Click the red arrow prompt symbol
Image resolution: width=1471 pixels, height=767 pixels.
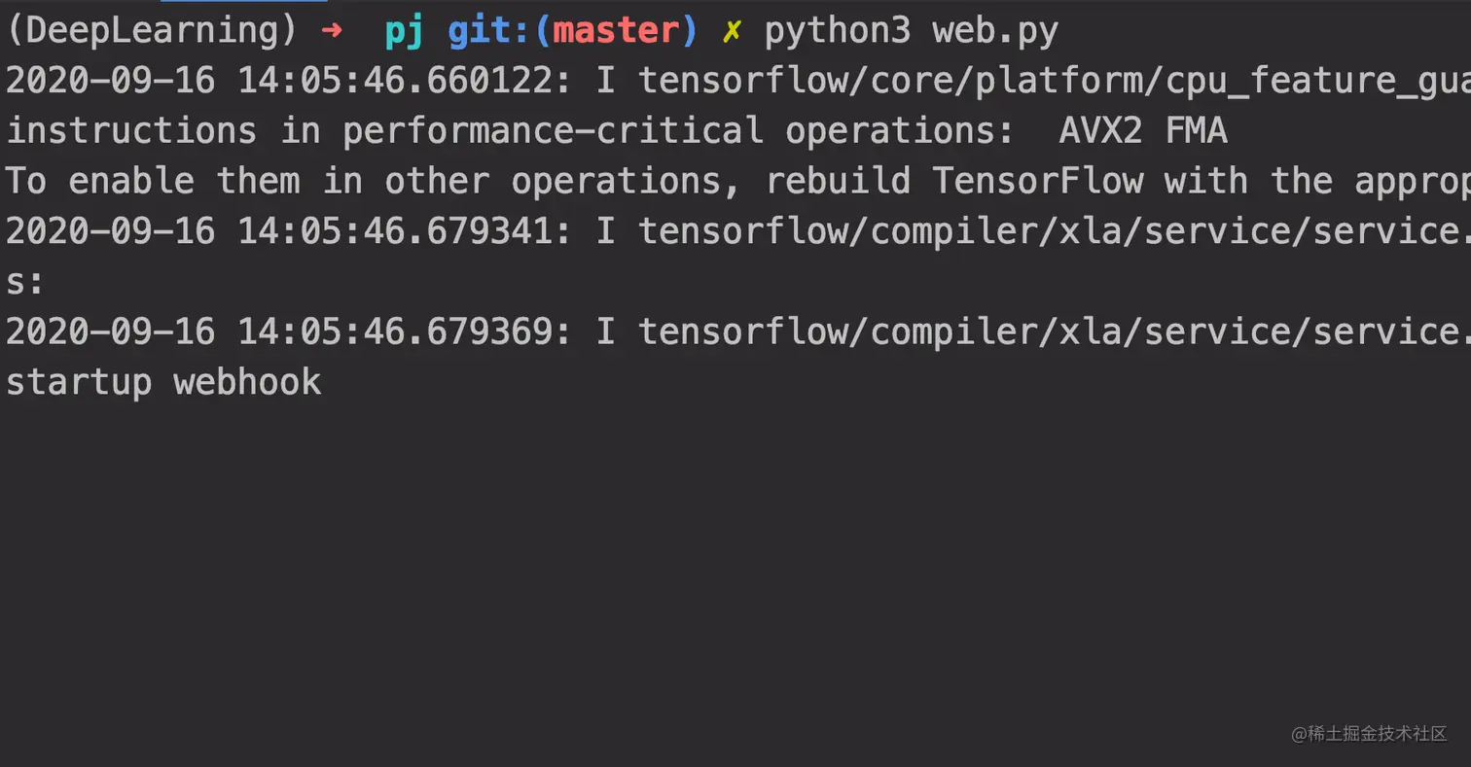[332, 31]
